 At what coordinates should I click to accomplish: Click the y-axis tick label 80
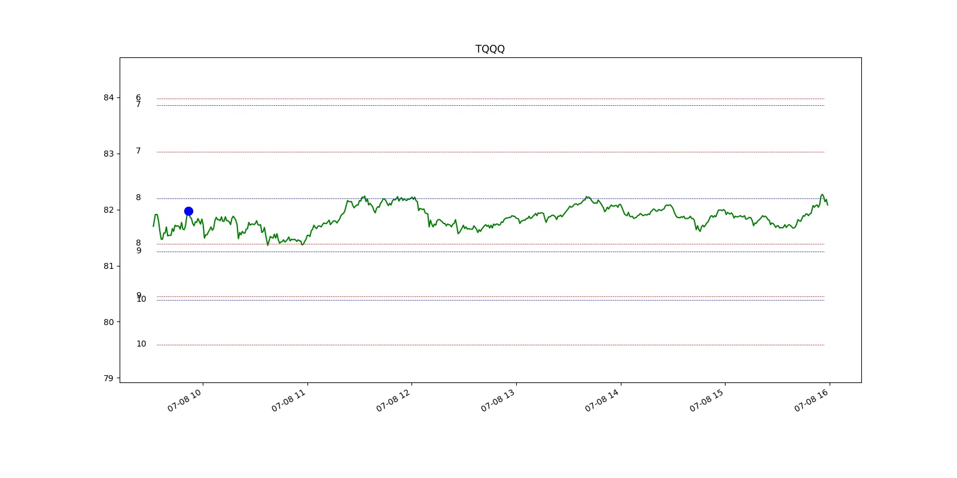[x=108, y=322]
